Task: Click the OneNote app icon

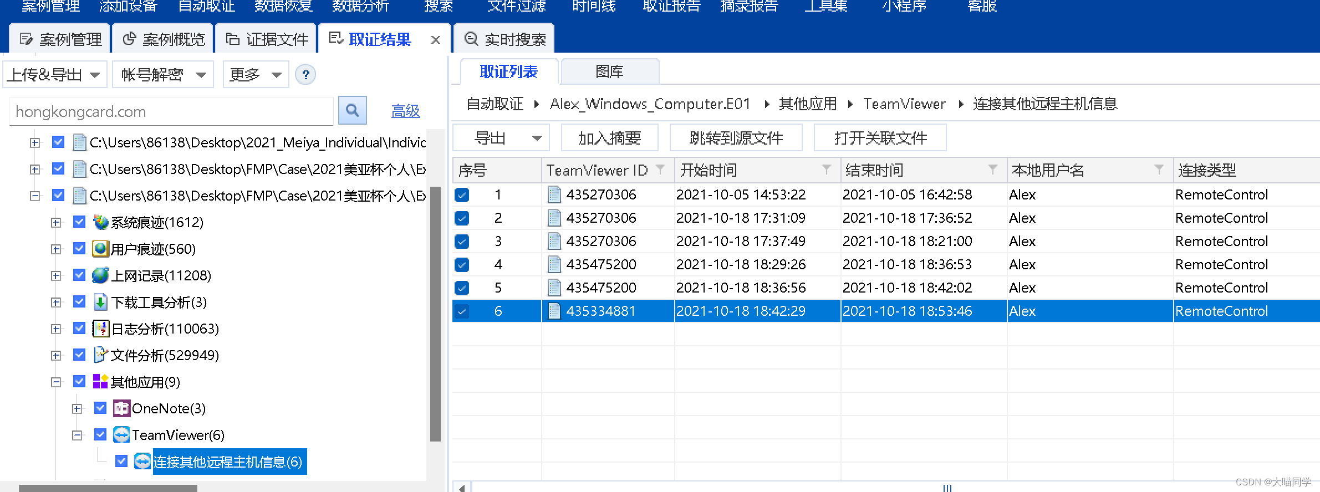Action: [121, 408]
